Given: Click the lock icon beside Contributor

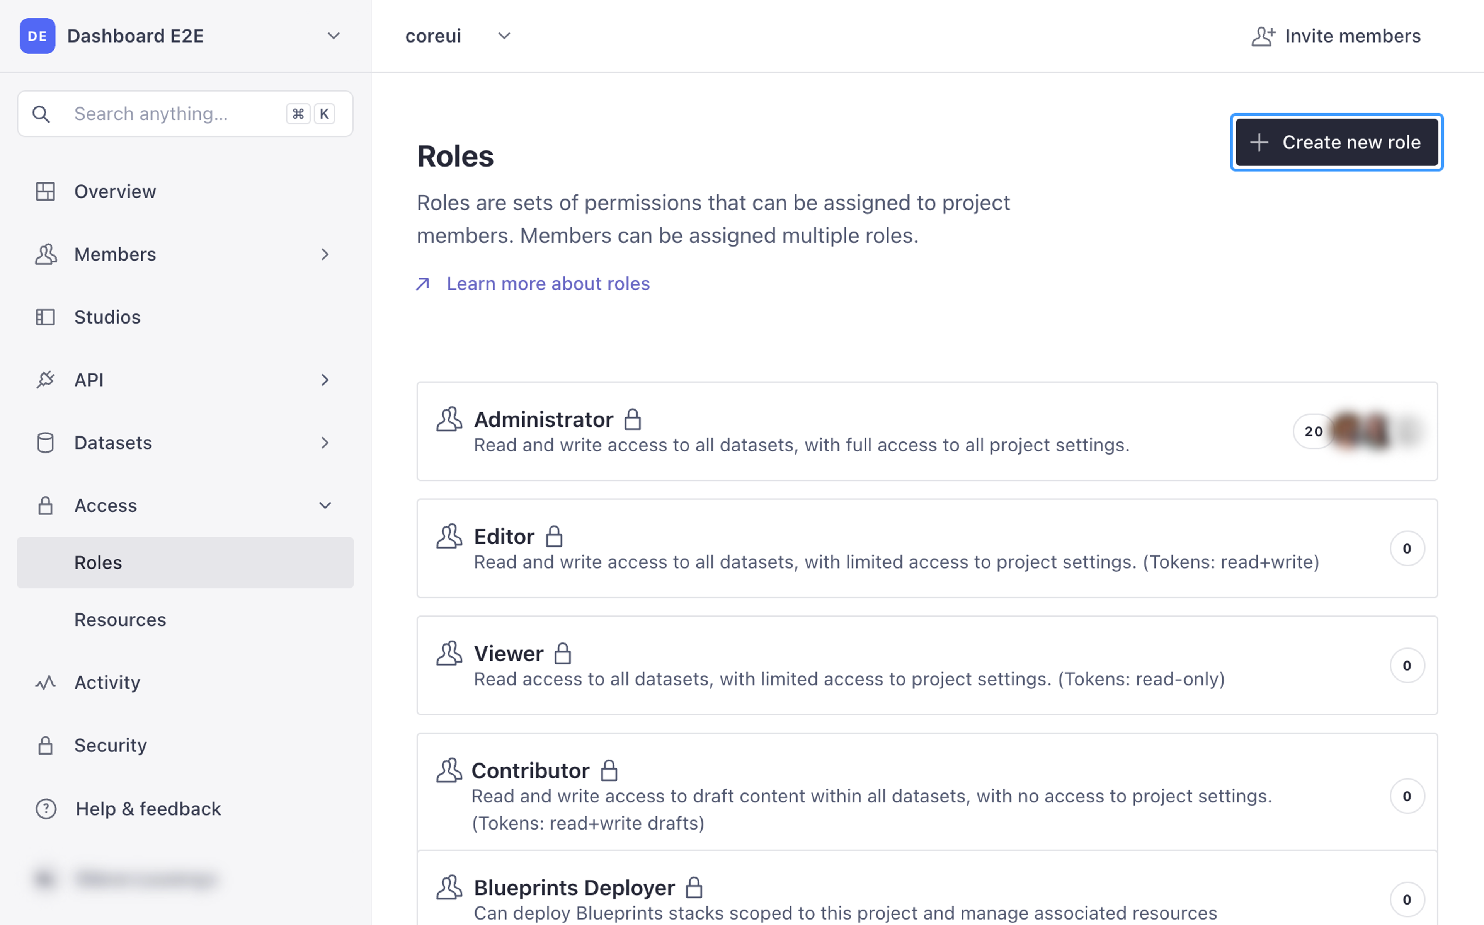Looking at the screenshot, I should tap(609, 770).
